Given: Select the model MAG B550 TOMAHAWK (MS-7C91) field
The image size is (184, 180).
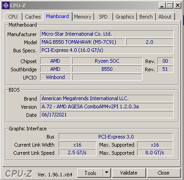Looking at the screenshot, I should (83, 42).
